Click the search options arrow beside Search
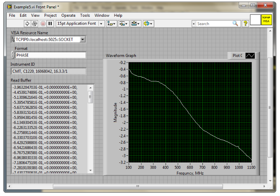Screen dimensions: 280x196 194,24
